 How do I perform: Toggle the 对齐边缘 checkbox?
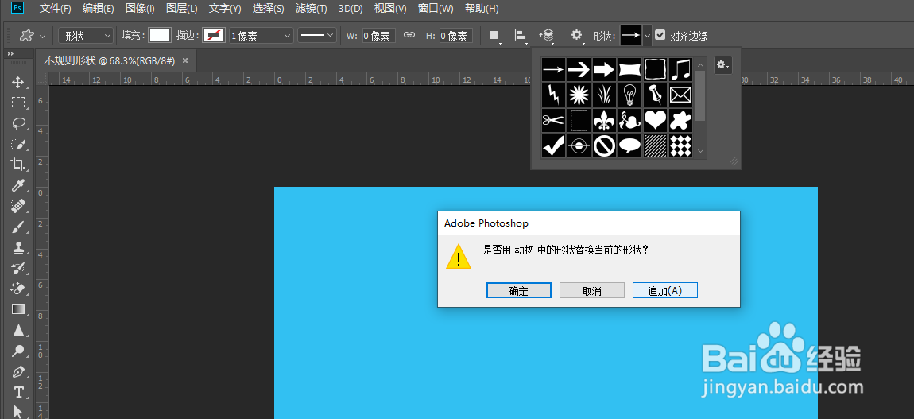click(x=660, y=35)
